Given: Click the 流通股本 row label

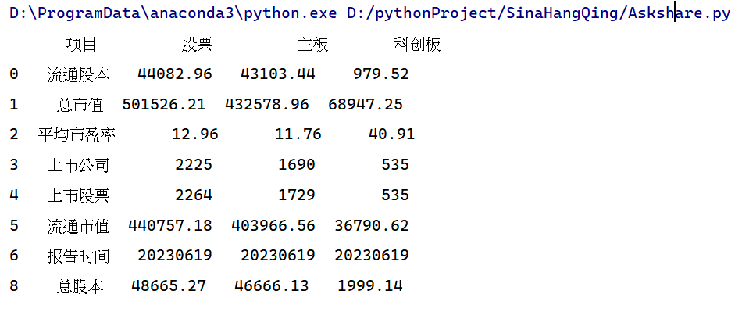Looking at the screenshot, I should pos(78,74).
